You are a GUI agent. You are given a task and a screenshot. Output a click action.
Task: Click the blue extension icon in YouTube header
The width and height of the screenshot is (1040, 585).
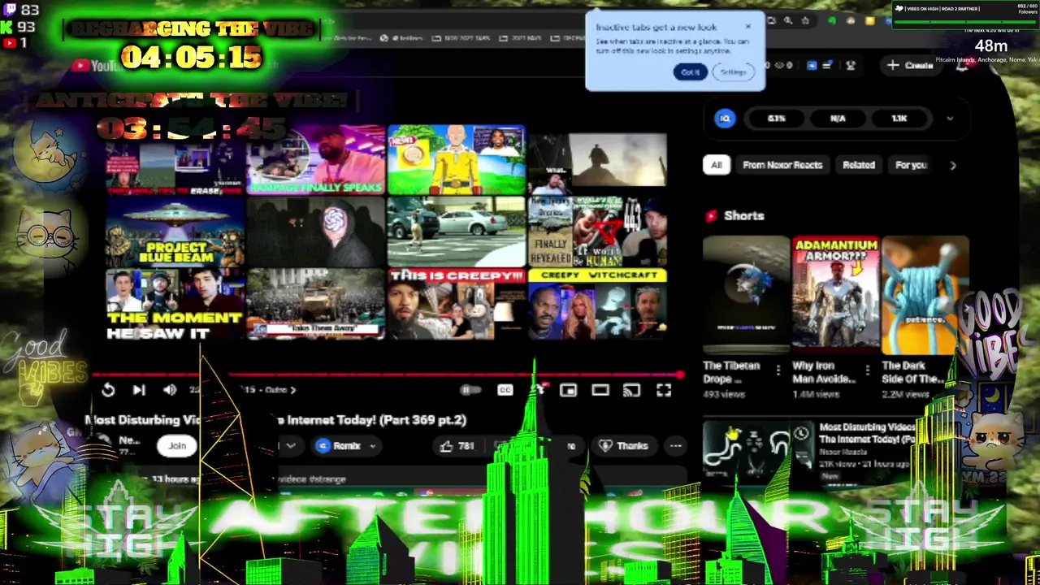[x=811, y=65]
